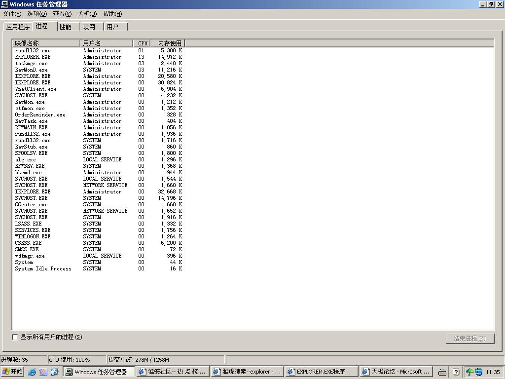Select the WINLOGON.EXE process row
Image resolution: width=505 pixels, height=379 pixels.
click(99, 236)
